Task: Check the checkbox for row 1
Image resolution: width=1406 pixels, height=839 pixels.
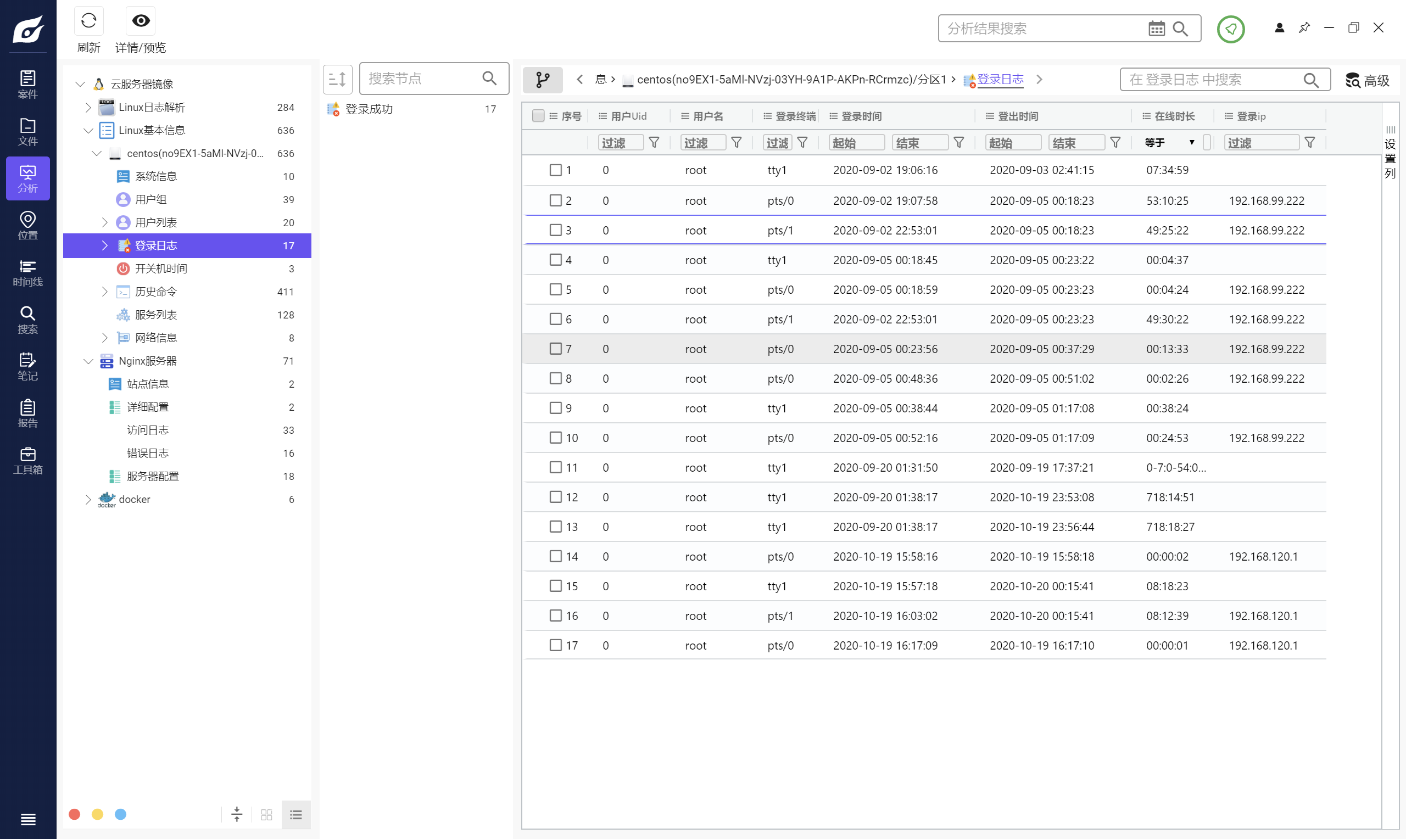Action: (x=556, y=170)
